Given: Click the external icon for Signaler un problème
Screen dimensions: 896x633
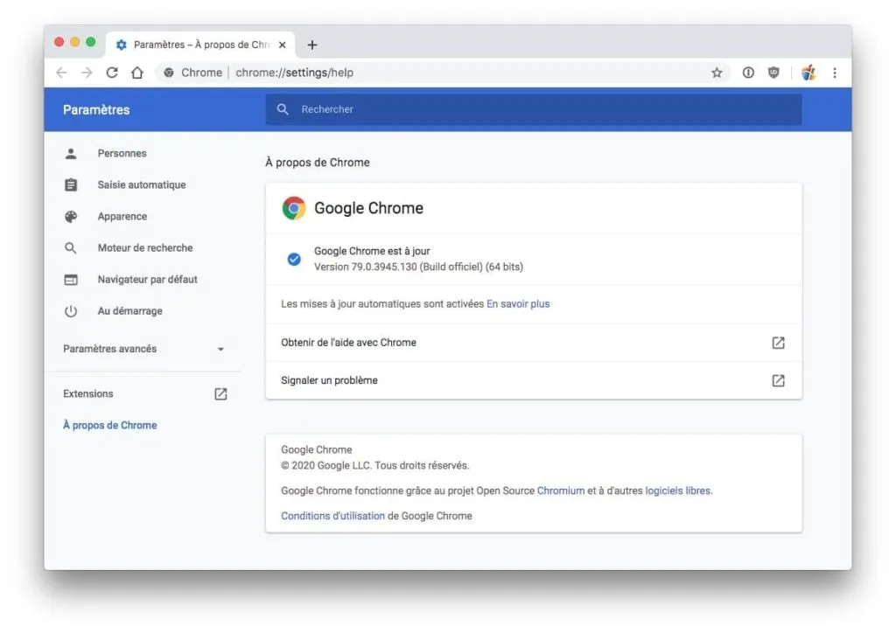Looking at the screenshot, I should point(778,380).
